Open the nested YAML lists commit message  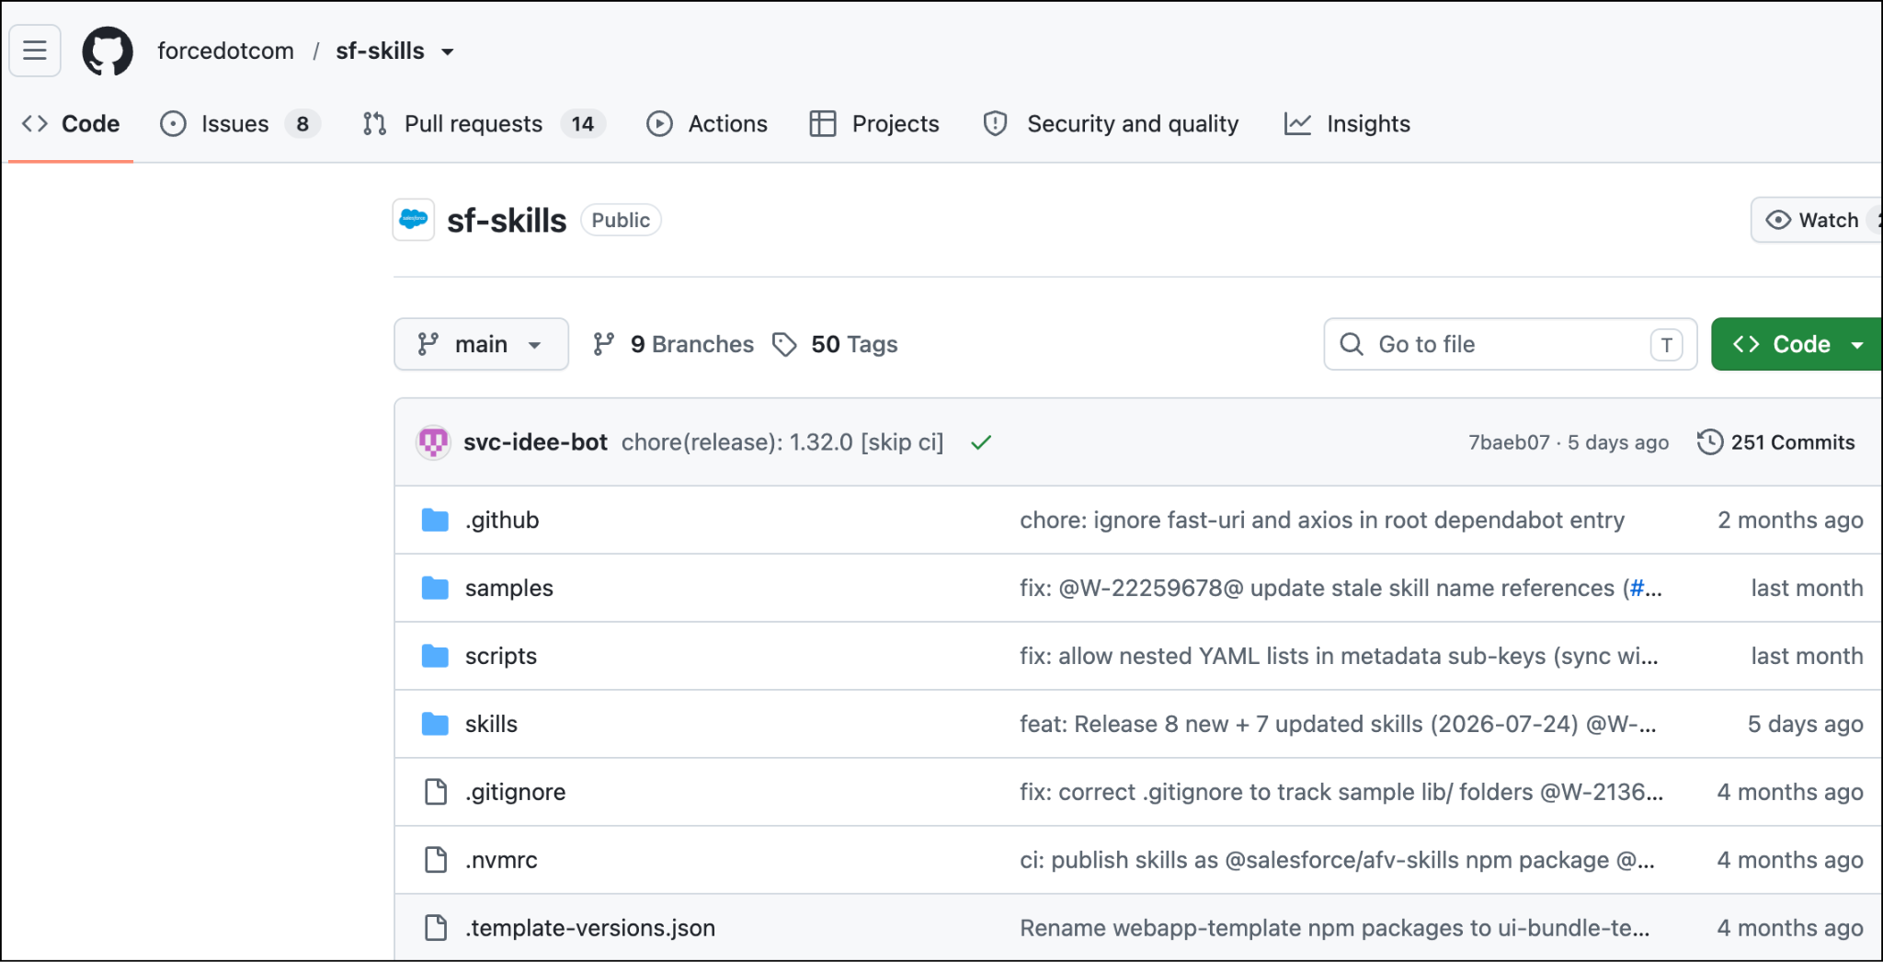(1339, 656)
